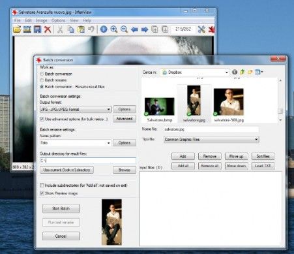
Task: Click the back navigation icon beside Dropbox
Action: [x=235, y=72]
